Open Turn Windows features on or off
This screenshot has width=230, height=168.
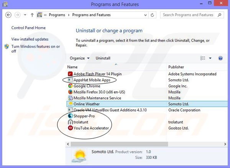[x=36, y=49]
